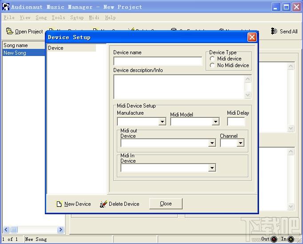Maximize the Audionaut Music Manager window
Image resolution: width=303 pixels, height=244 pixels.
[x=286, y=7]
